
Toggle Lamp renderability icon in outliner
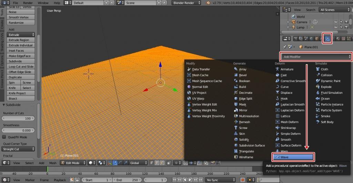pyautogui.click(x=346, y=27)
